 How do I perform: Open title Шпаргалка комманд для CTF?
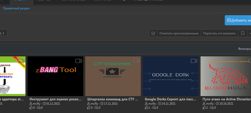click(113, 99)
